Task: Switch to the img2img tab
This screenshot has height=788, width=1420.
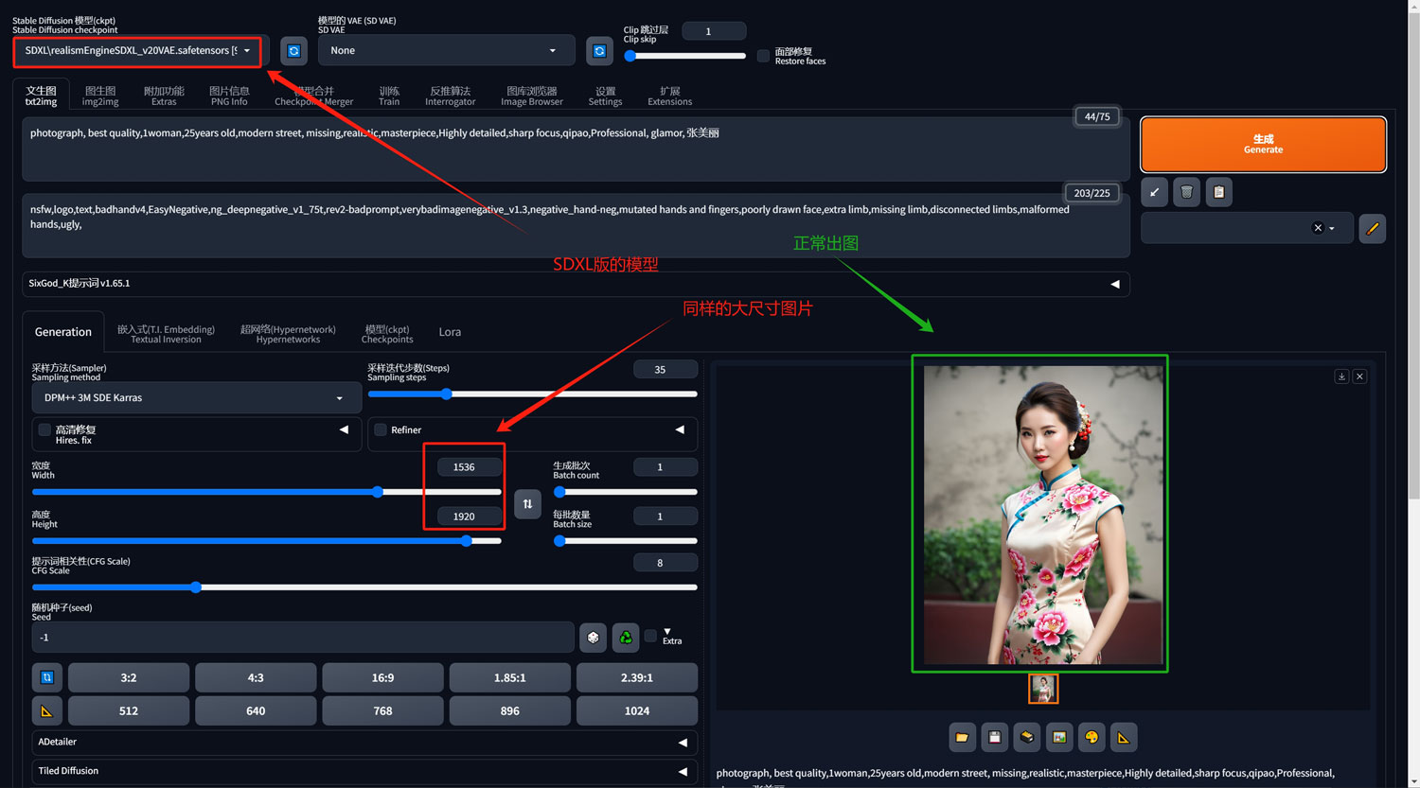Action: 100,96
